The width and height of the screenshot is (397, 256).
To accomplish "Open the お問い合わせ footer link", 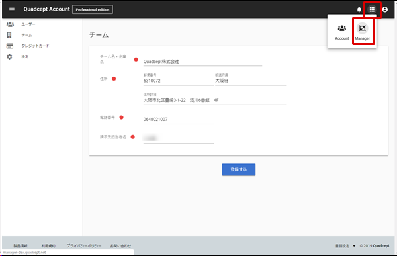I will (120, 246).
